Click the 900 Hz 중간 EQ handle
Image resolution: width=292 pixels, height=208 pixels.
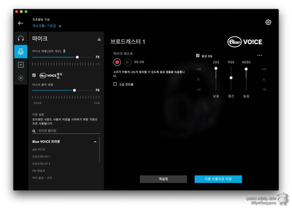click(231, 78)
